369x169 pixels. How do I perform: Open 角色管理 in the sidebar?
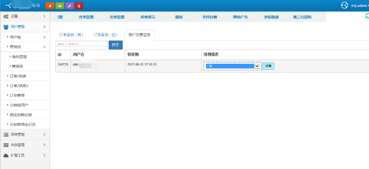click(x=20, y=57)
